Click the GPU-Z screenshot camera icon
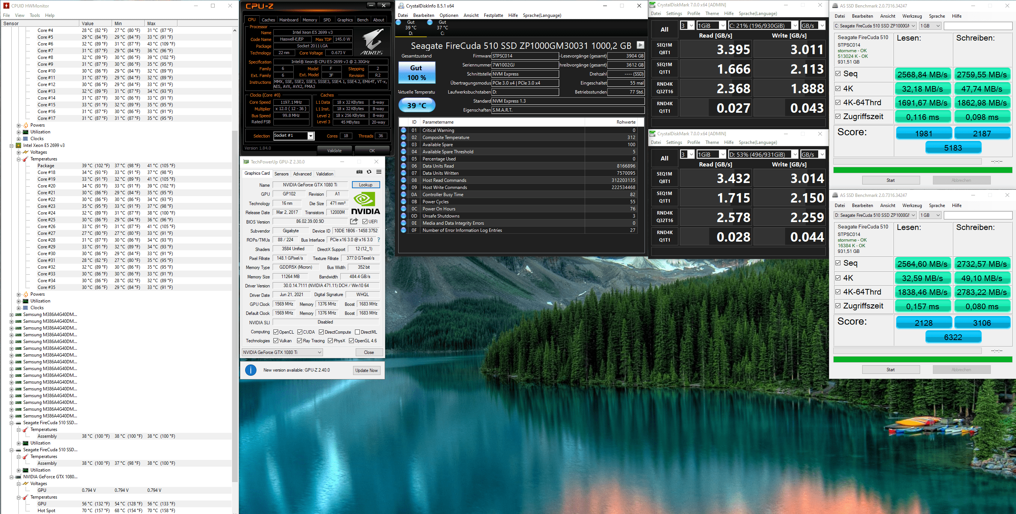The image size is (1016, 514). (x=359, y=172)
